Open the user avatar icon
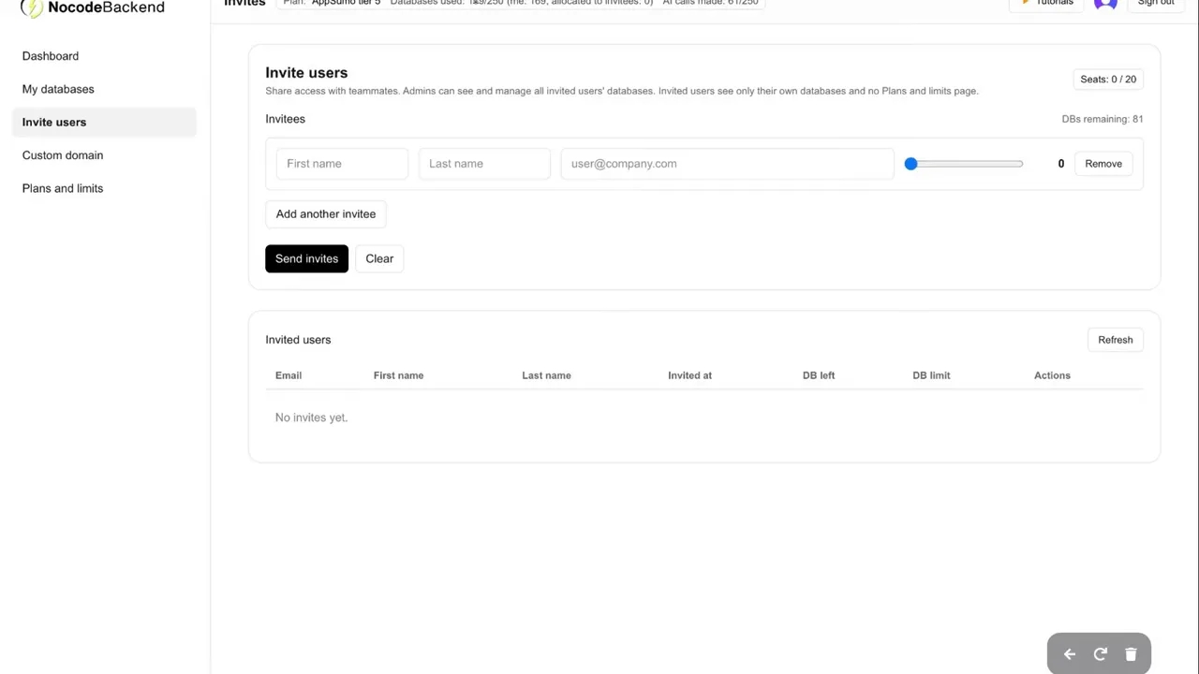 pyautogui.click(x=1105, y=4)
